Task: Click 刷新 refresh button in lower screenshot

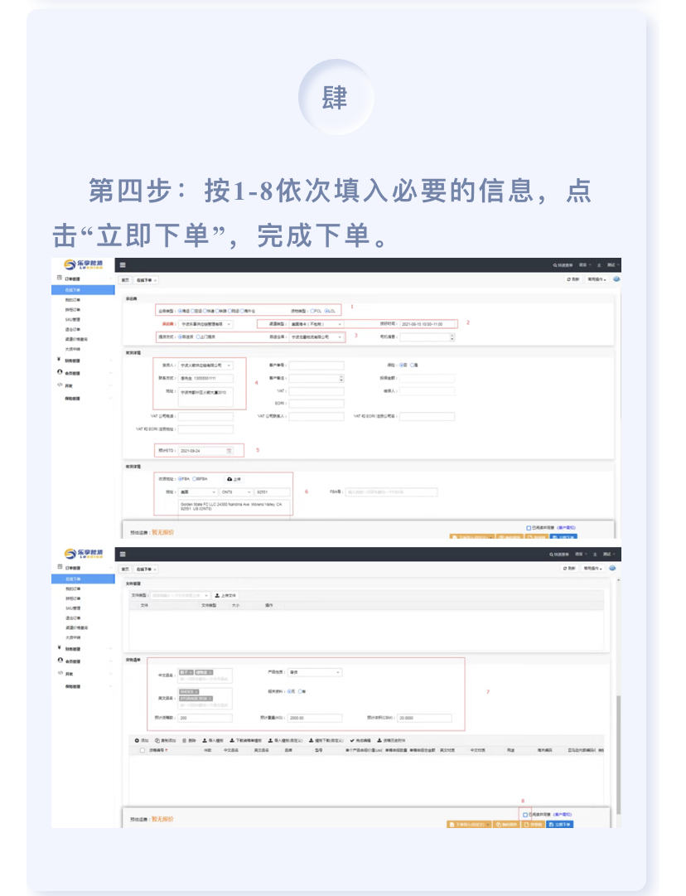Action: pos(569,569)
